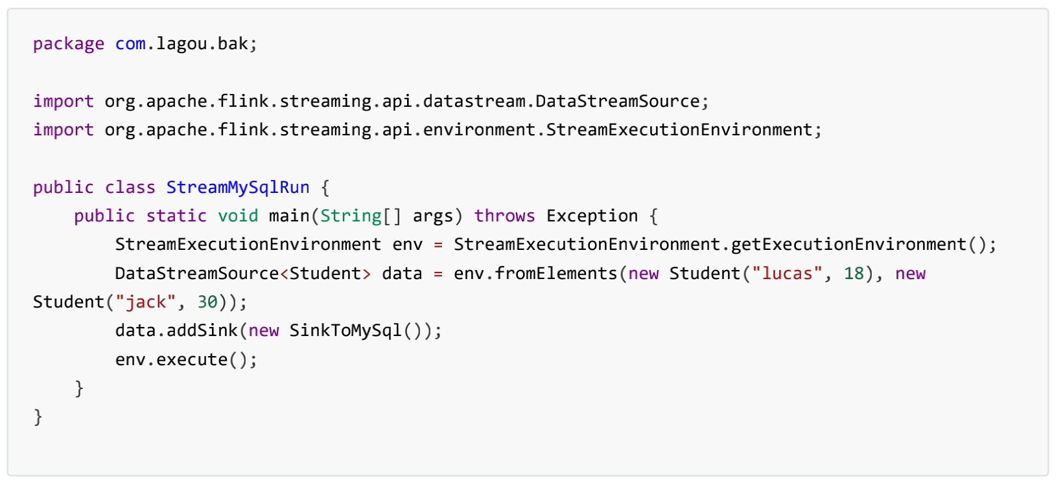This screenshot has height=483, width=1063.
Task: Click the getExecutionEnvironment method call
Action: click(849, 244)
